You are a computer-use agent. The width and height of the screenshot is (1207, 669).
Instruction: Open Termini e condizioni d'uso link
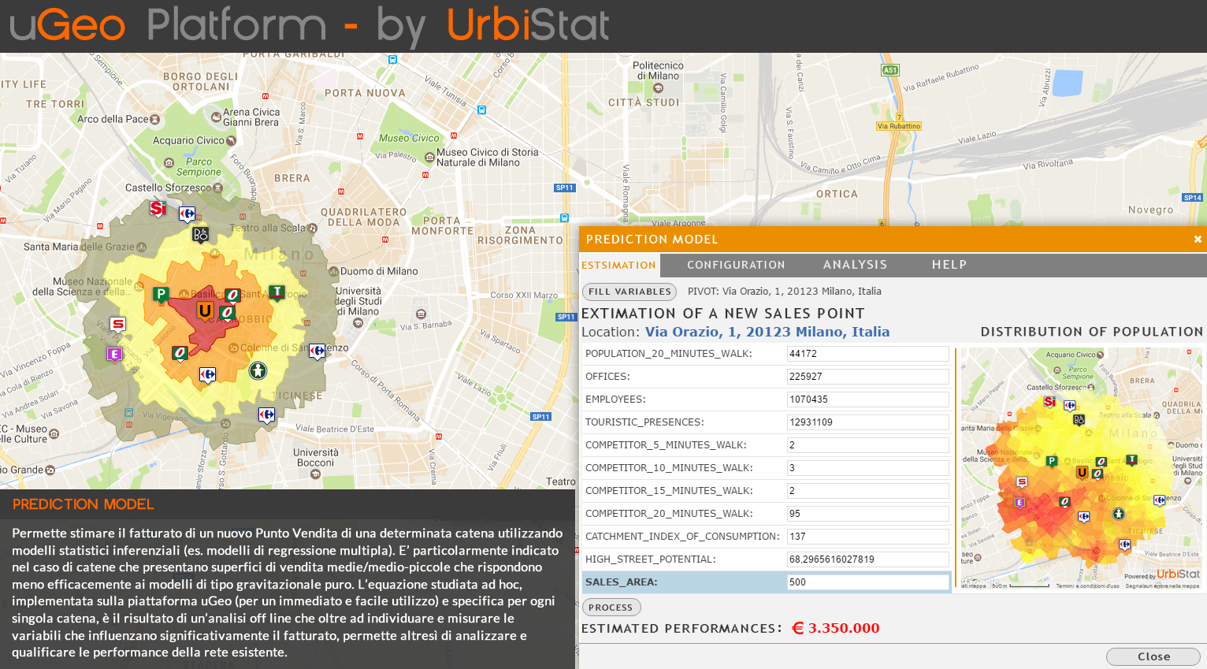pyautogui.click(x=1087, y=586)
